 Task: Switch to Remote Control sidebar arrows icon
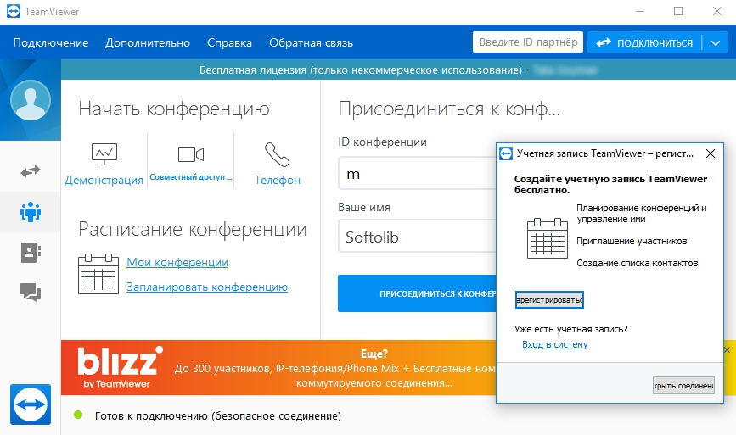pos(31,171)
